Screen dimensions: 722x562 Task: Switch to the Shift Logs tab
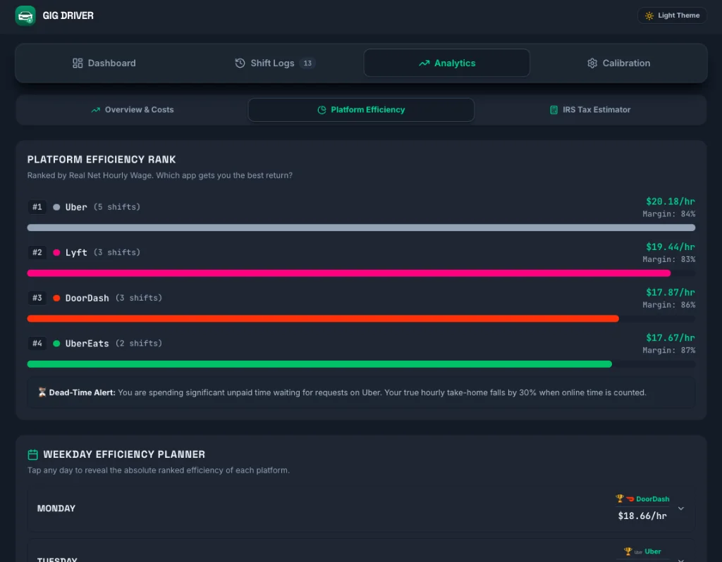point(275,63)
